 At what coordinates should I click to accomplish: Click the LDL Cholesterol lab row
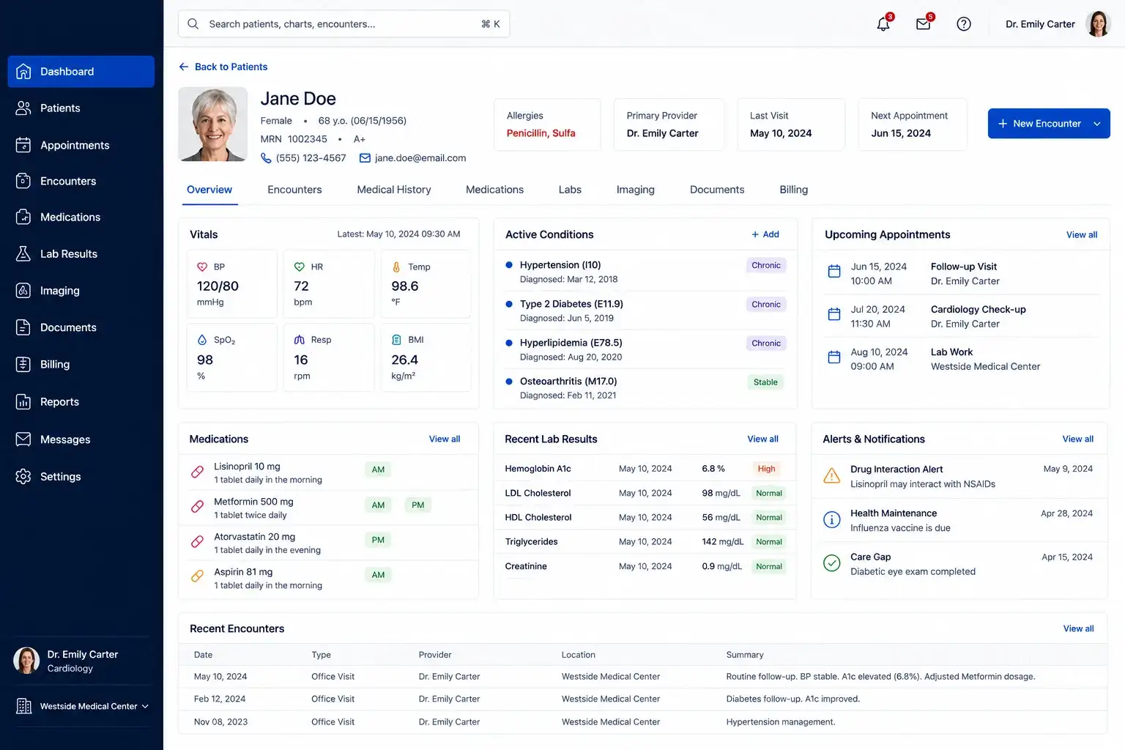coord(645,494)
